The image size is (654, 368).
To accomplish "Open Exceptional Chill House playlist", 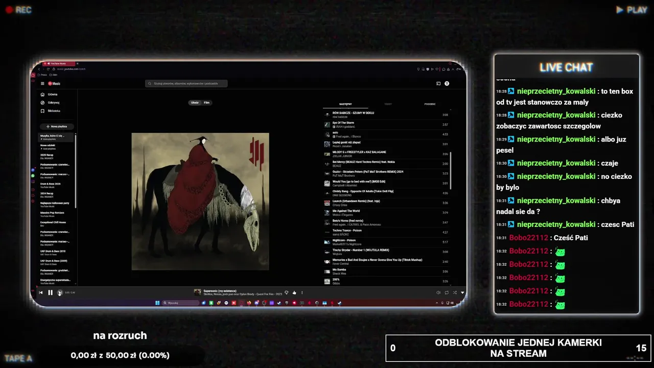I will click(57, 223).
